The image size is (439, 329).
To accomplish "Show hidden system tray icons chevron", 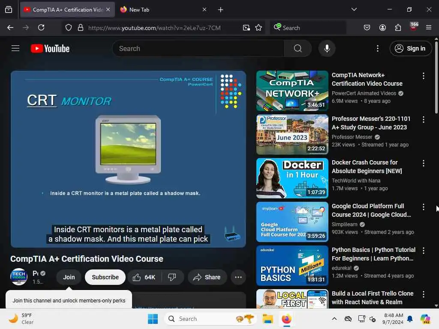I will point(334,319).
